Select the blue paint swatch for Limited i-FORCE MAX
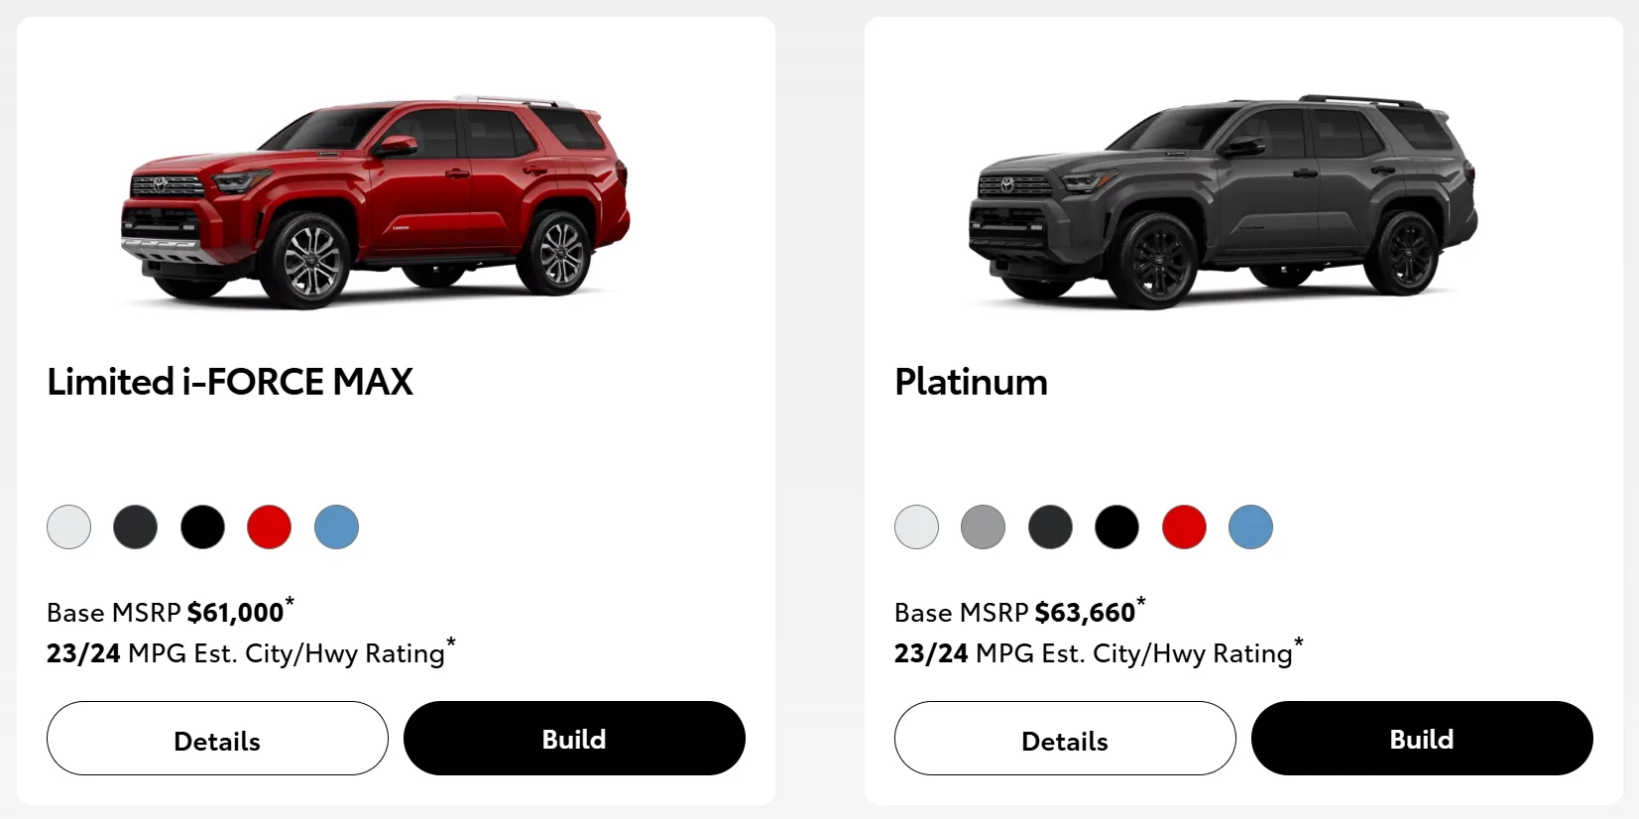 336,526
